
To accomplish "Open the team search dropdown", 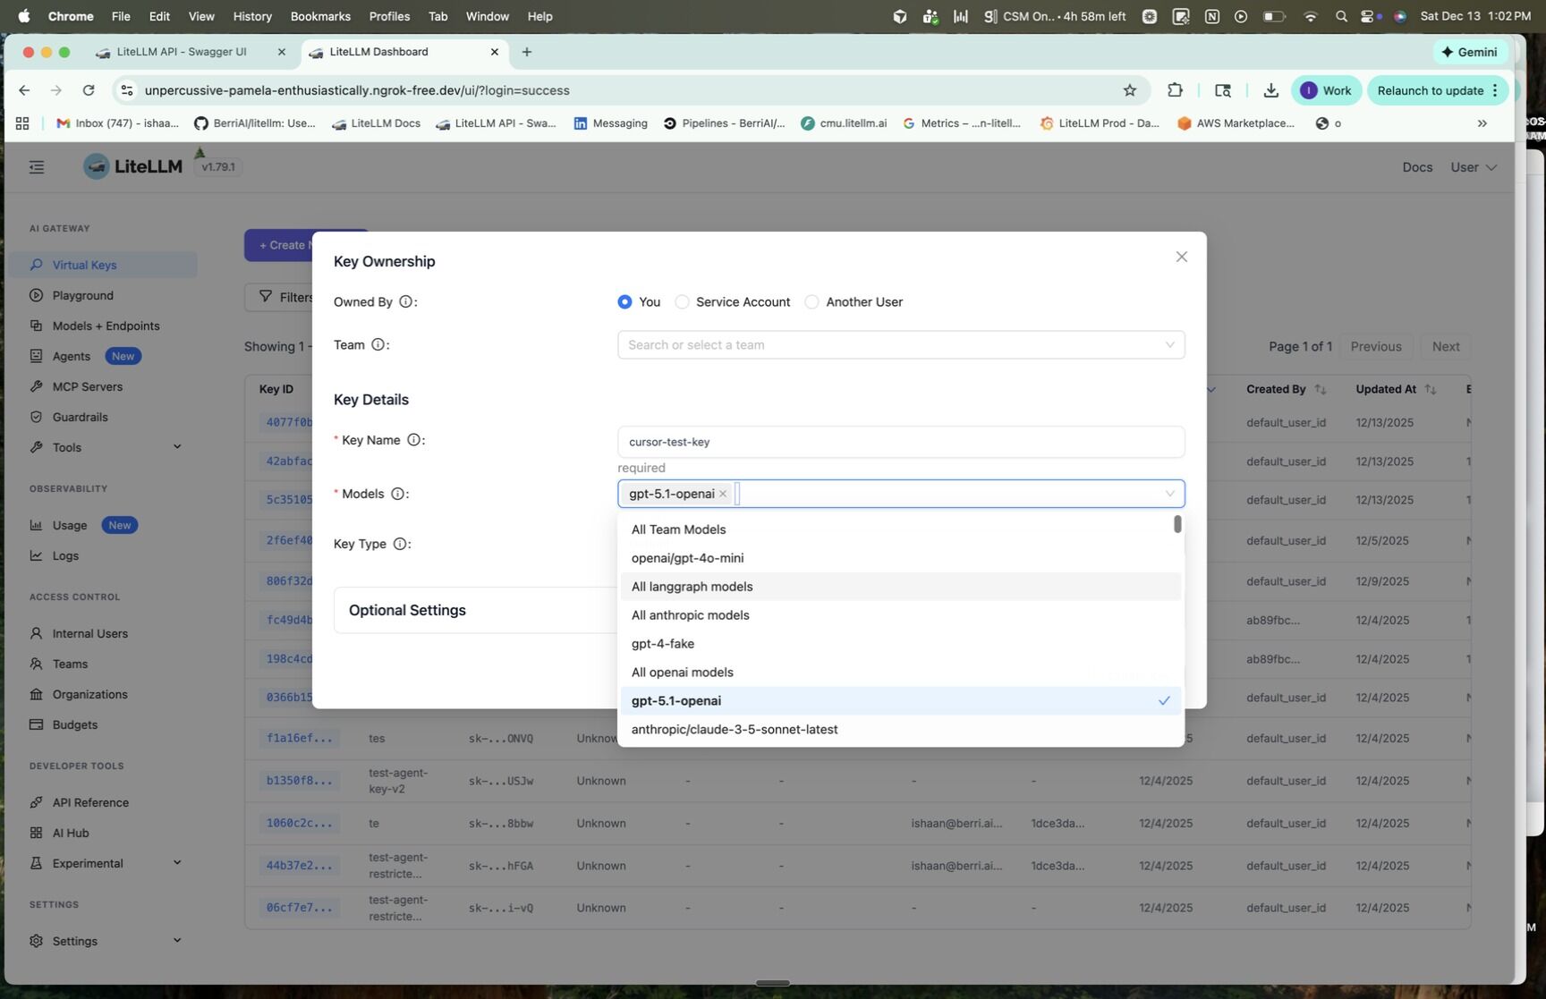I will click(x=901, y=345).
